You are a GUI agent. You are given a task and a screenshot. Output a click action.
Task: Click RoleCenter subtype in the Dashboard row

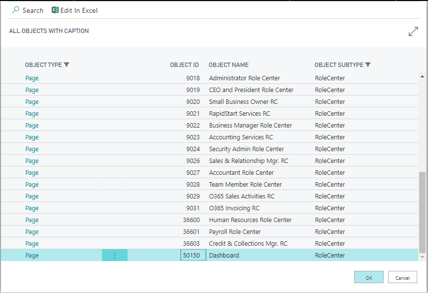point(329,256)
